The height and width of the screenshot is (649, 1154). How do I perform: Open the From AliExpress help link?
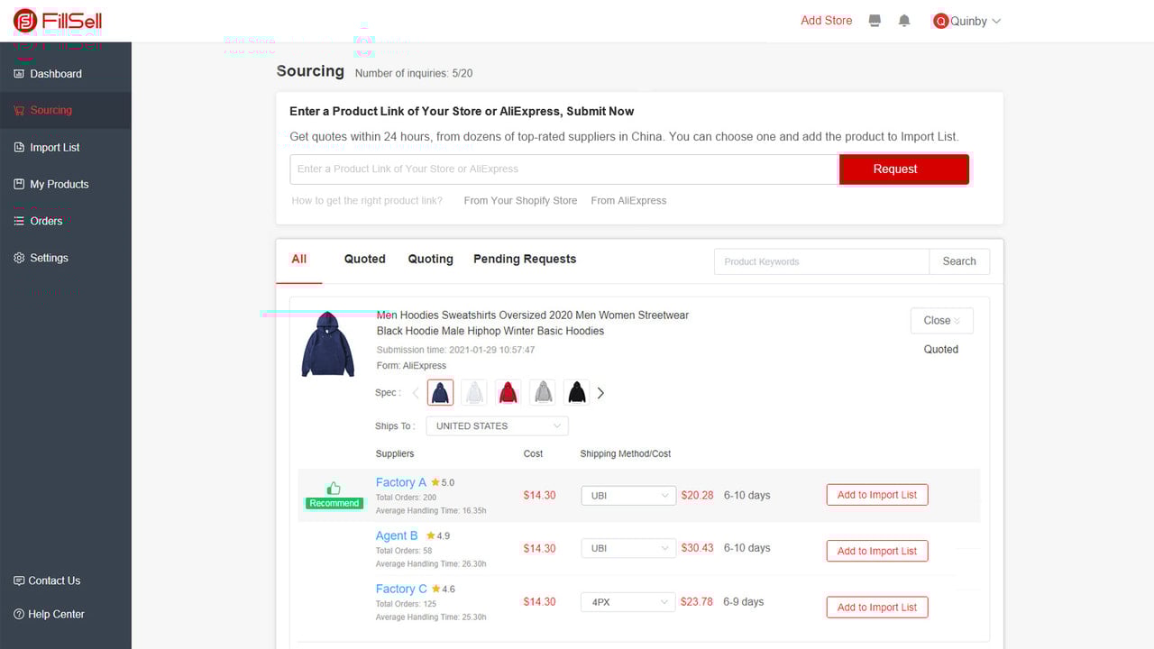coord(628,200)
